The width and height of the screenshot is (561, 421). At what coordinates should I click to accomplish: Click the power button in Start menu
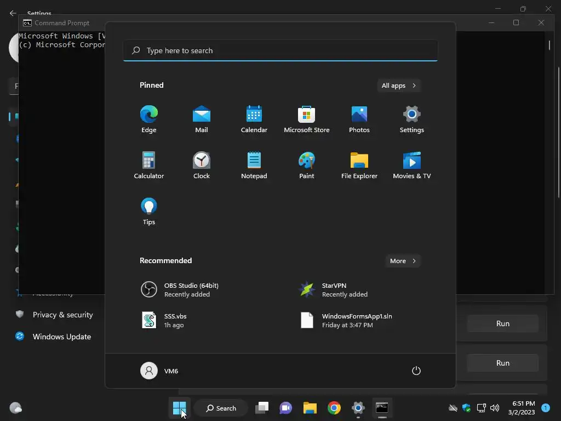[416, 371]
